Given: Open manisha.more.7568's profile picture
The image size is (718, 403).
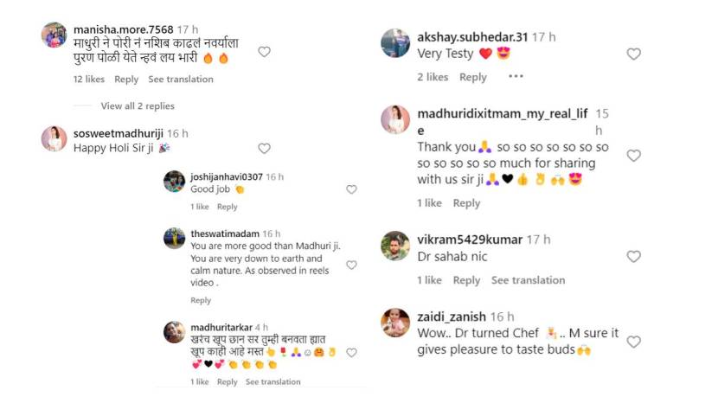Looking at the screenshot, I should (54, 35).
